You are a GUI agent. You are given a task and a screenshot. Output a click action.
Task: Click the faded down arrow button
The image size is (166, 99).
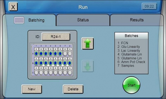(87, 66)
